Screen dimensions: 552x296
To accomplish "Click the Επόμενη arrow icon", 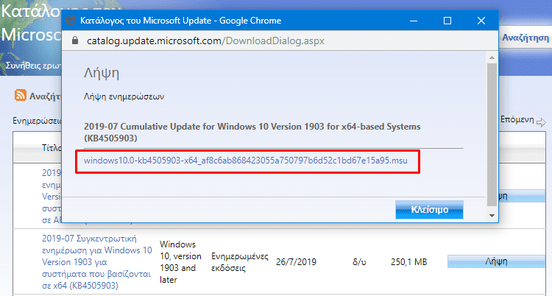I will click(x=541, y=122).
